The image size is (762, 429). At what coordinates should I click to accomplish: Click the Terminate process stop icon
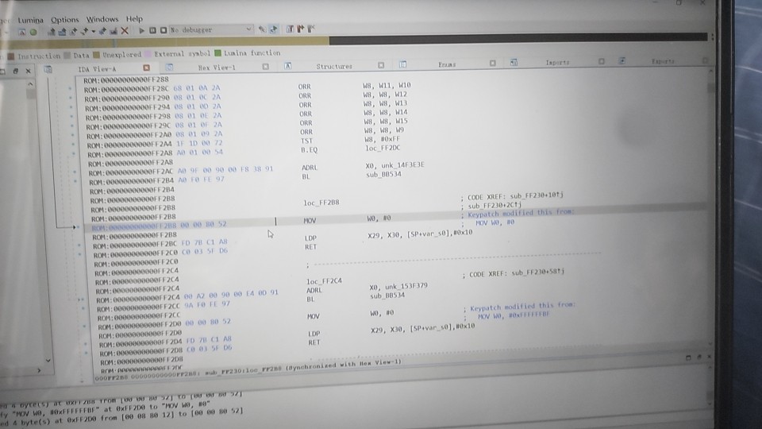pos(164,30)
